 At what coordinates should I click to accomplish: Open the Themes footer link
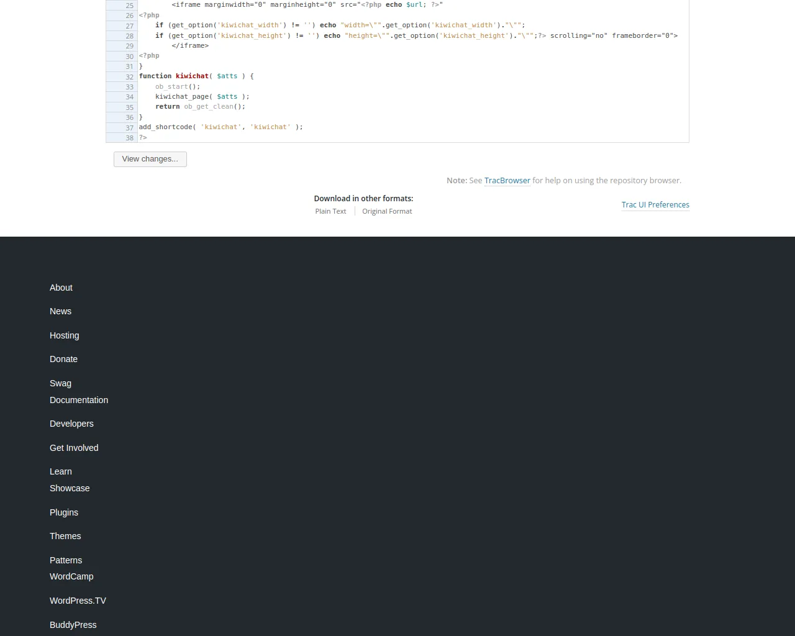pyautogui.click(x=65, y=536)
